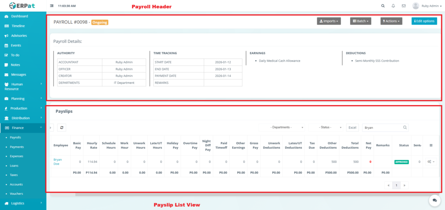
Task: Open the Actions dropdown
Action: (x=391, y=21)
